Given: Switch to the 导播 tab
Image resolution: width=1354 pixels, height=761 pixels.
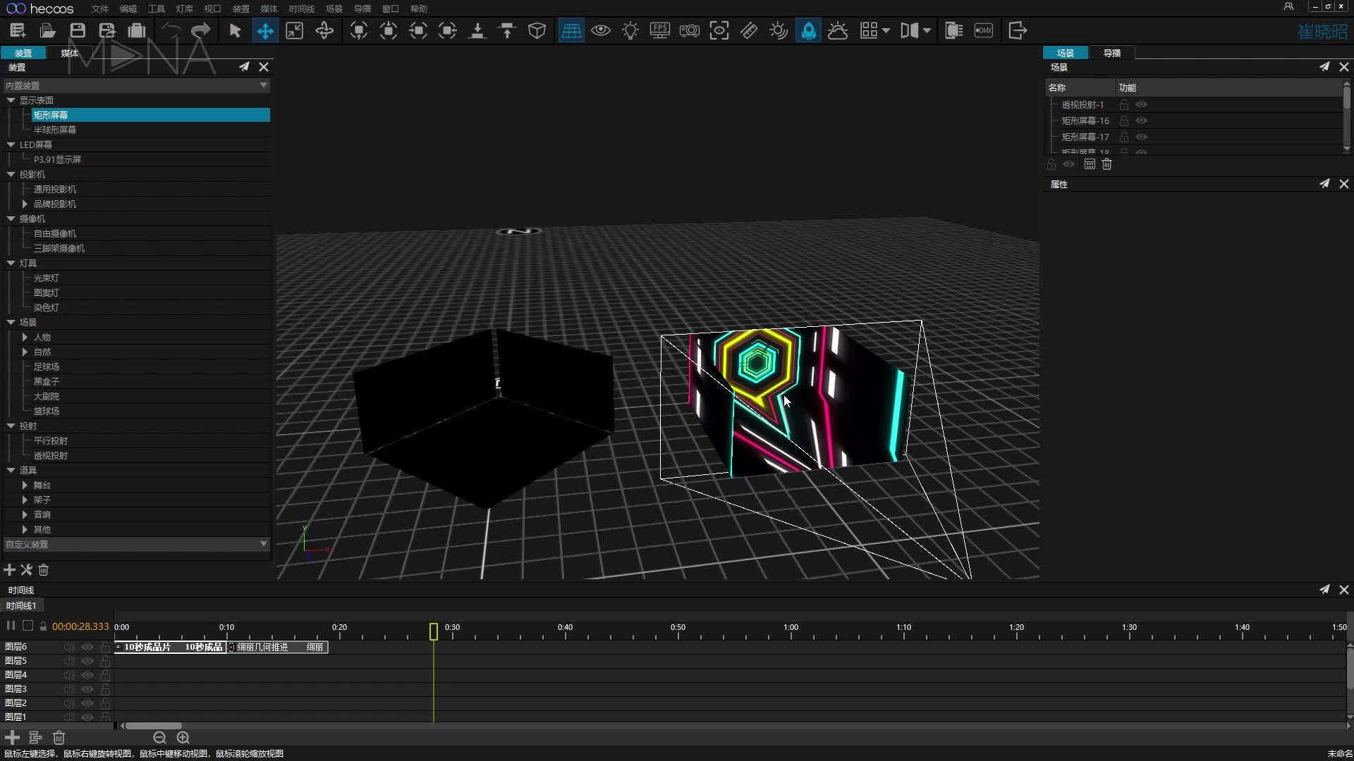Looking at the screenshot, I should (1111, 53).
